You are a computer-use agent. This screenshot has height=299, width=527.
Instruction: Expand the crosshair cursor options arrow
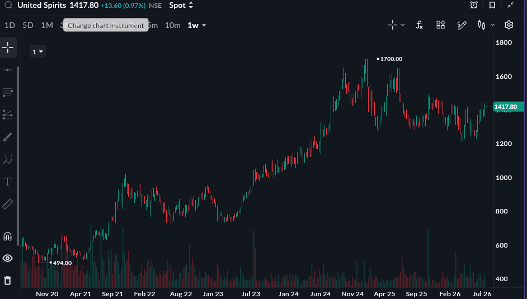tap(403, 25)
